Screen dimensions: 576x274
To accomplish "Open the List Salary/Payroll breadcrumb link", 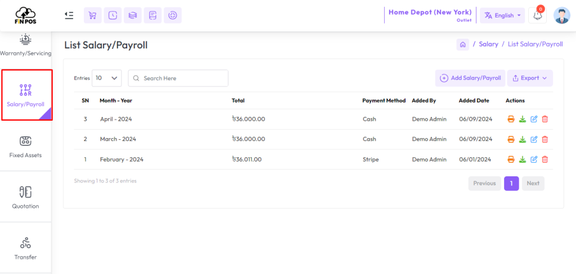I will [535, 44].
